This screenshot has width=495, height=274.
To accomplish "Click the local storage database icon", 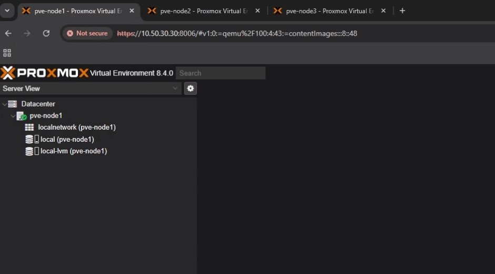I will (x=29, y=139).
